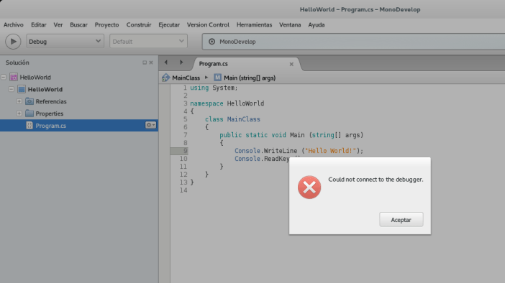
Task: Expand the Properties folder
Action: pos(19,113)
